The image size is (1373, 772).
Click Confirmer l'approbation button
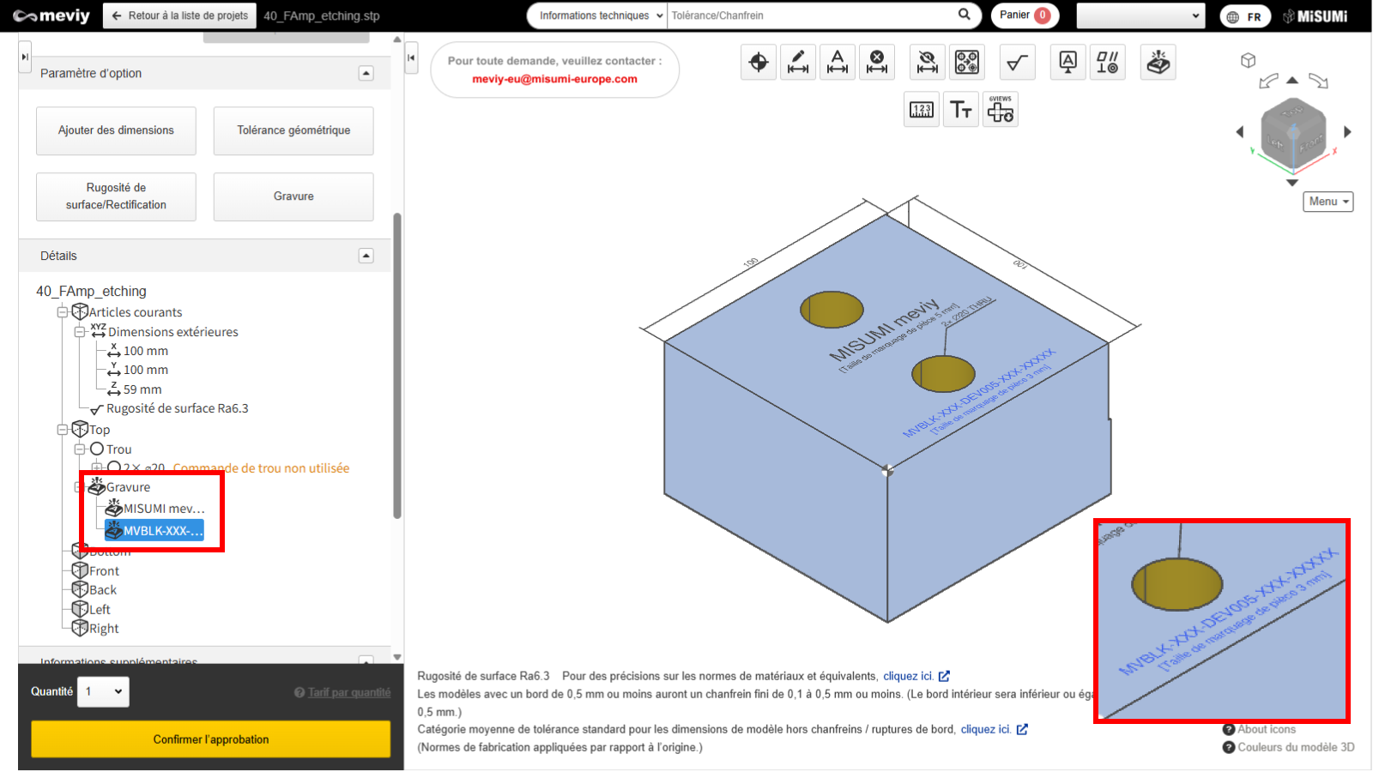(x=210, y=739)
